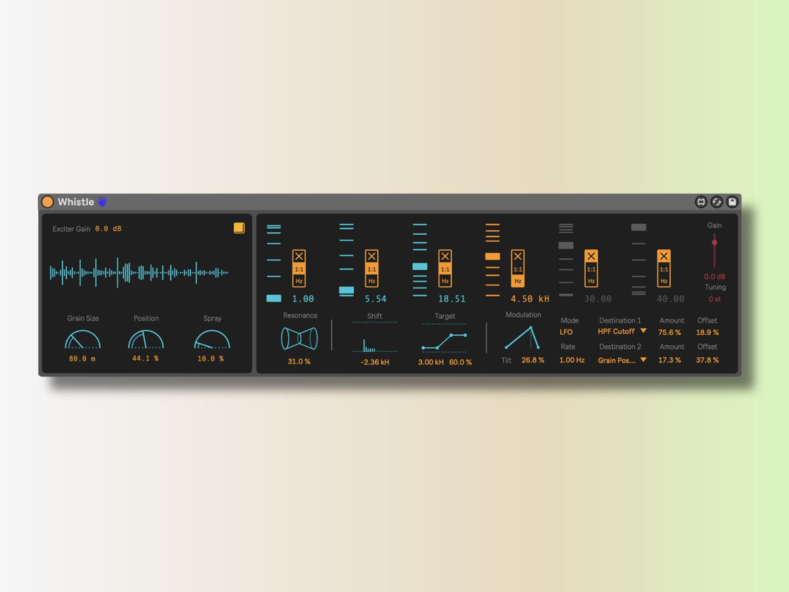Click the blue hand icon beside Whistle

(102, 202)
